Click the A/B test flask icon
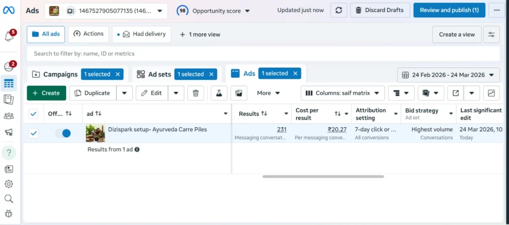The image size is (509, 225). point(219,93)
